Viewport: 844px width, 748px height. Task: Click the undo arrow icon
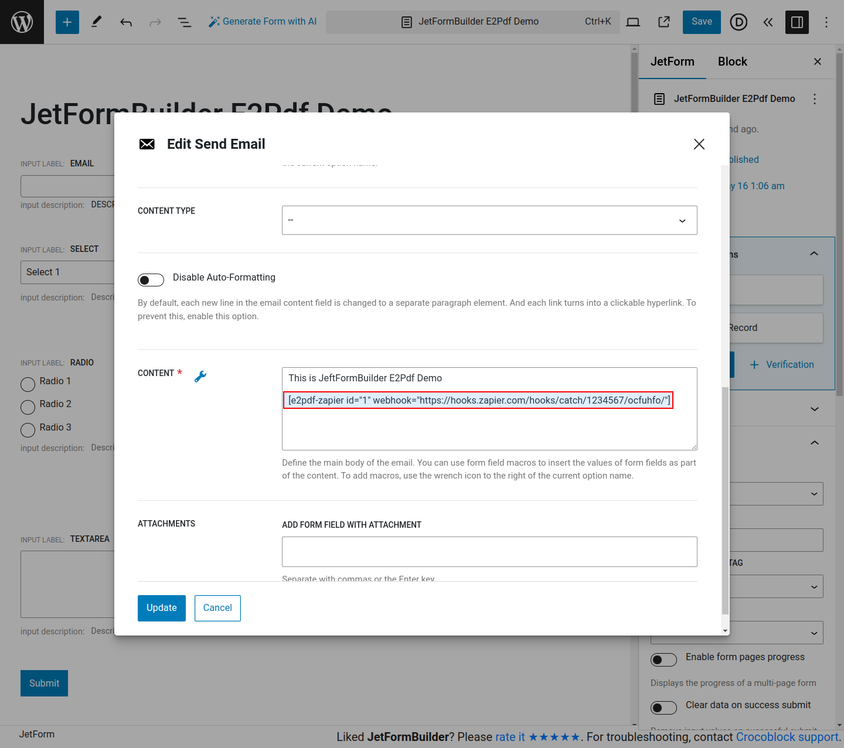coord(126,22)
